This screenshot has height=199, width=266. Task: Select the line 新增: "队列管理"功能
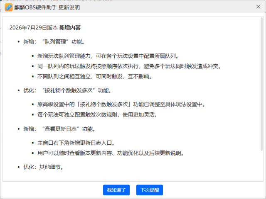coord(54,41)
